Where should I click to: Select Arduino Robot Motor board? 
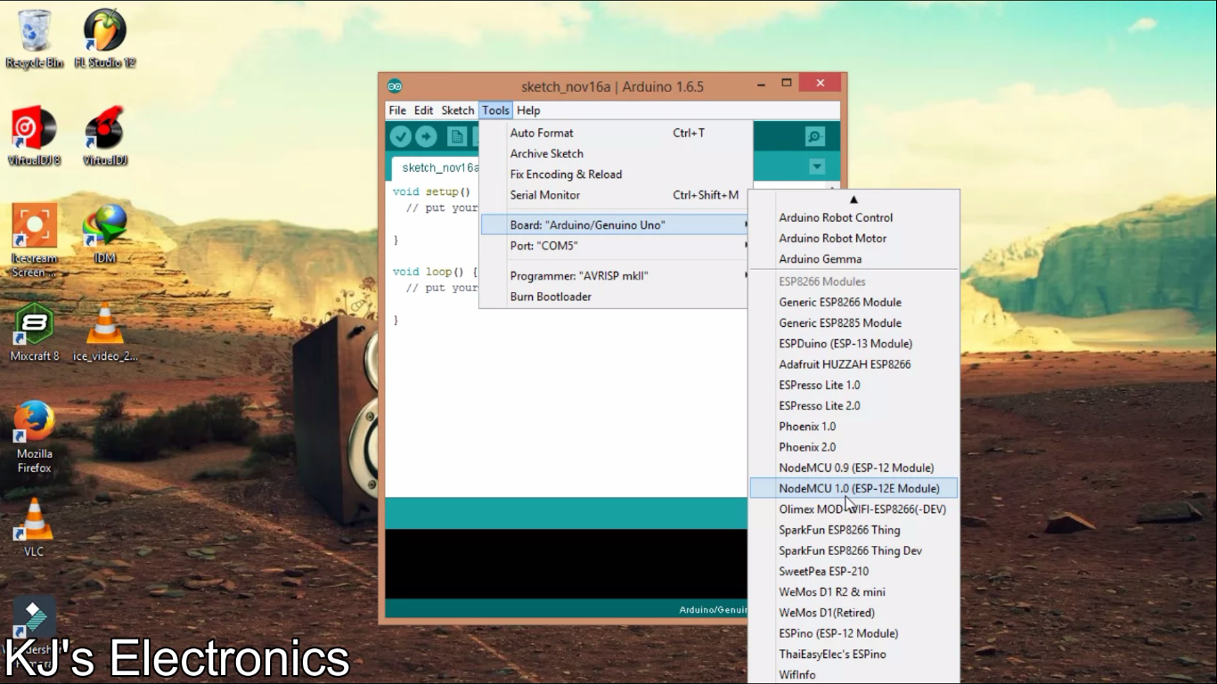854,238
